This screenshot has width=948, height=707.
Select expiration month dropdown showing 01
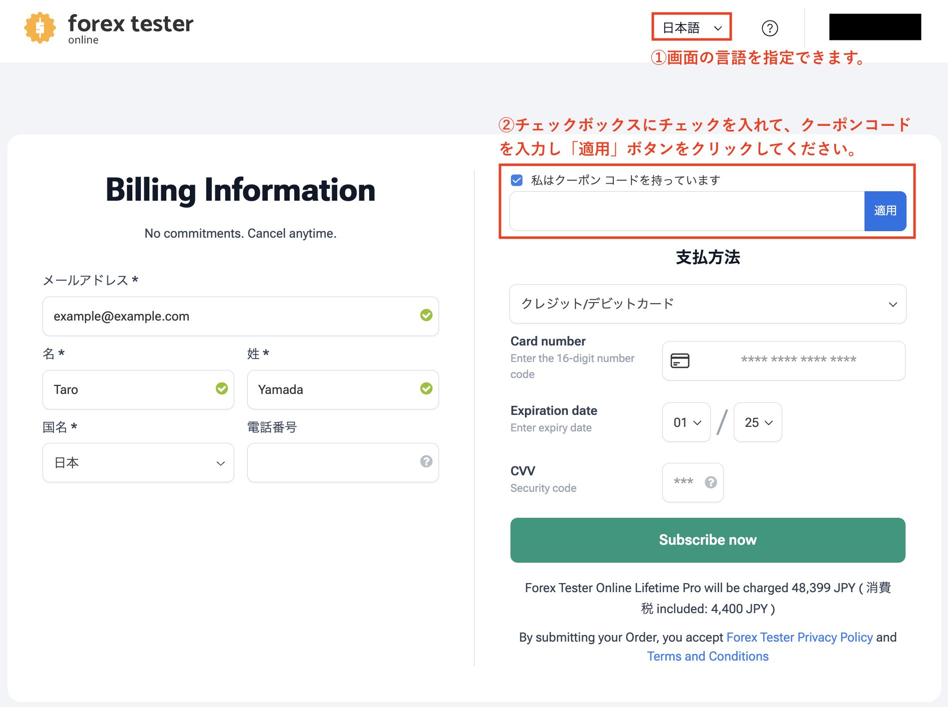[x=686, y=422]
